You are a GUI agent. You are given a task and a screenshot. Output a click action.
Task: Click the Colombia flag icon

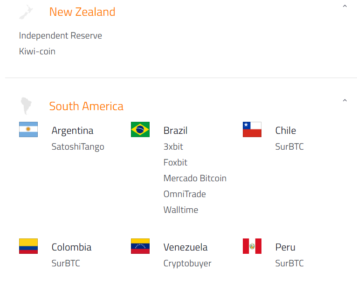[x=28, y=246]
